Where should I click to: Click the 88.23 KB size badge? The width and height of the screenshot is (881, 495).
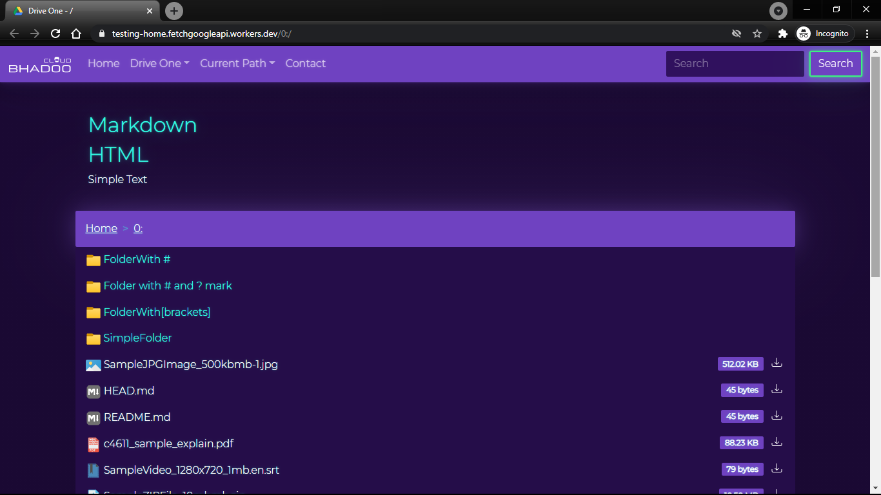click(742, 443)
